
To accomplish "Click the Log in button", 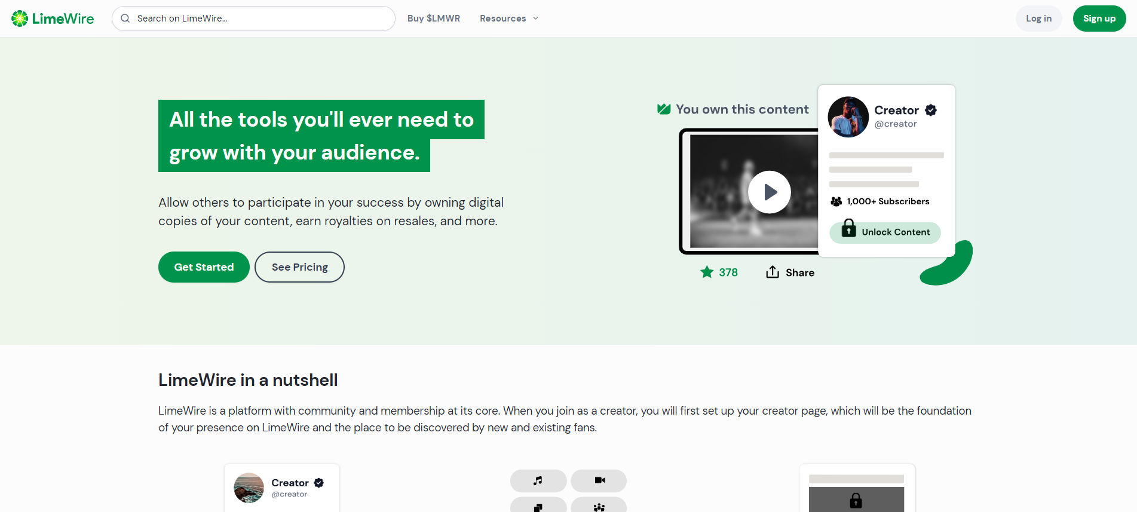I will click(1038, 19).
